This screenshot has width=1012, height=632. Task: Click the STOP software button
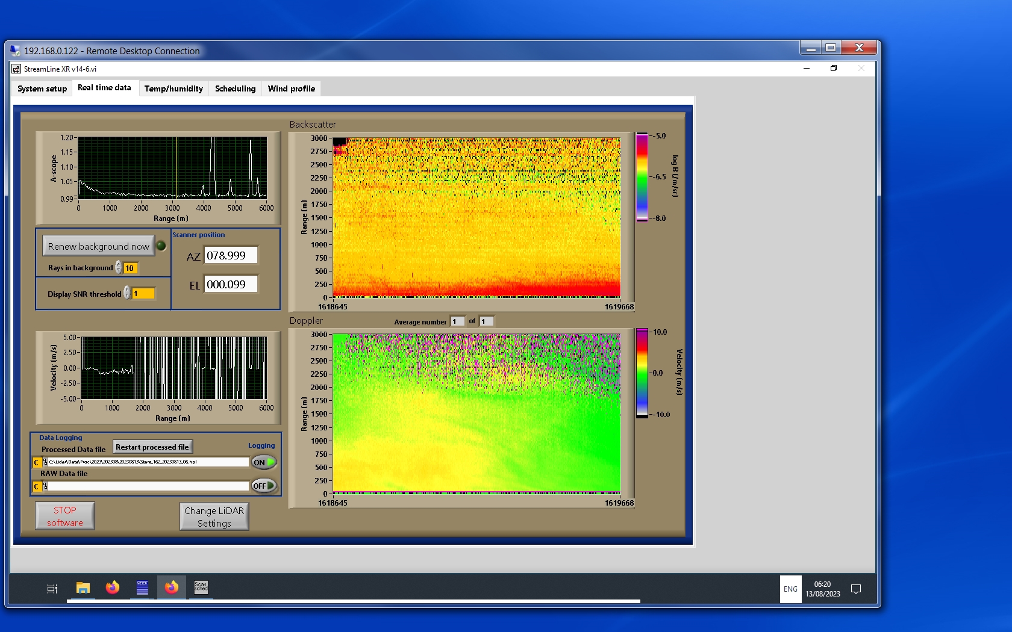[x=65, y=516]
